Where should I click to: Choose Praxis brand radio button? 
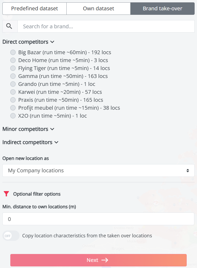[13, 100]
